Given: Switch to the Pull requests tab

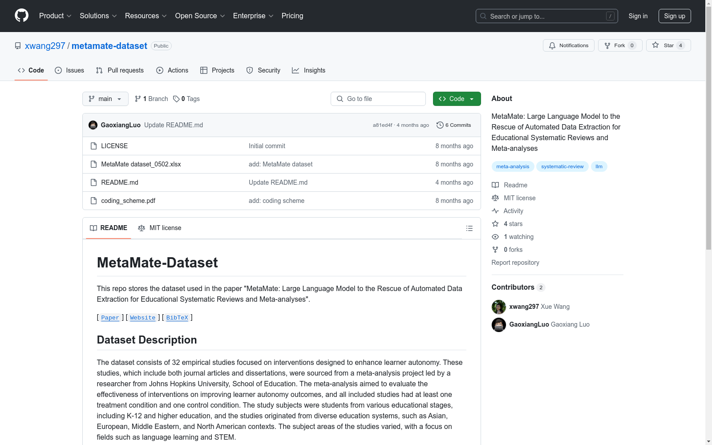Looking at the screenshot, I should pos(120,70).
